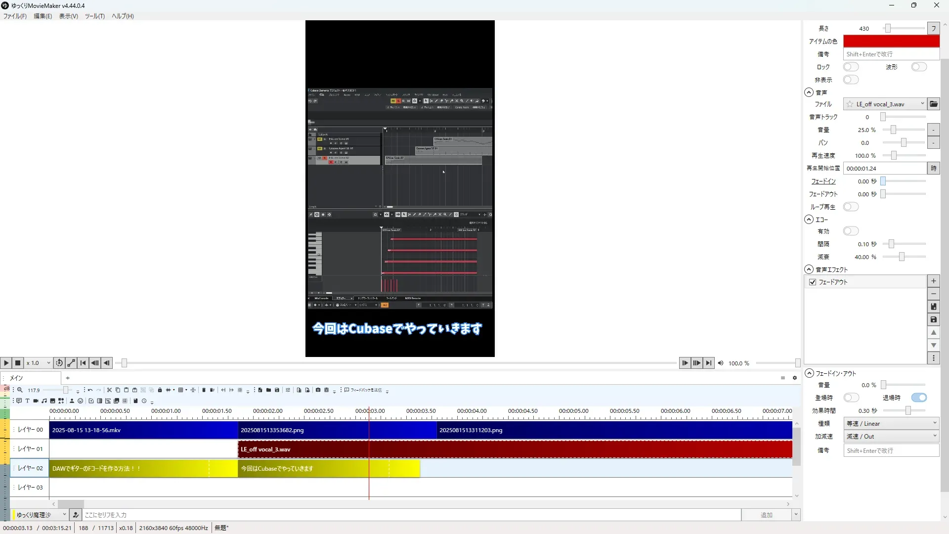Collapse the エコー section

pos(809,219)
